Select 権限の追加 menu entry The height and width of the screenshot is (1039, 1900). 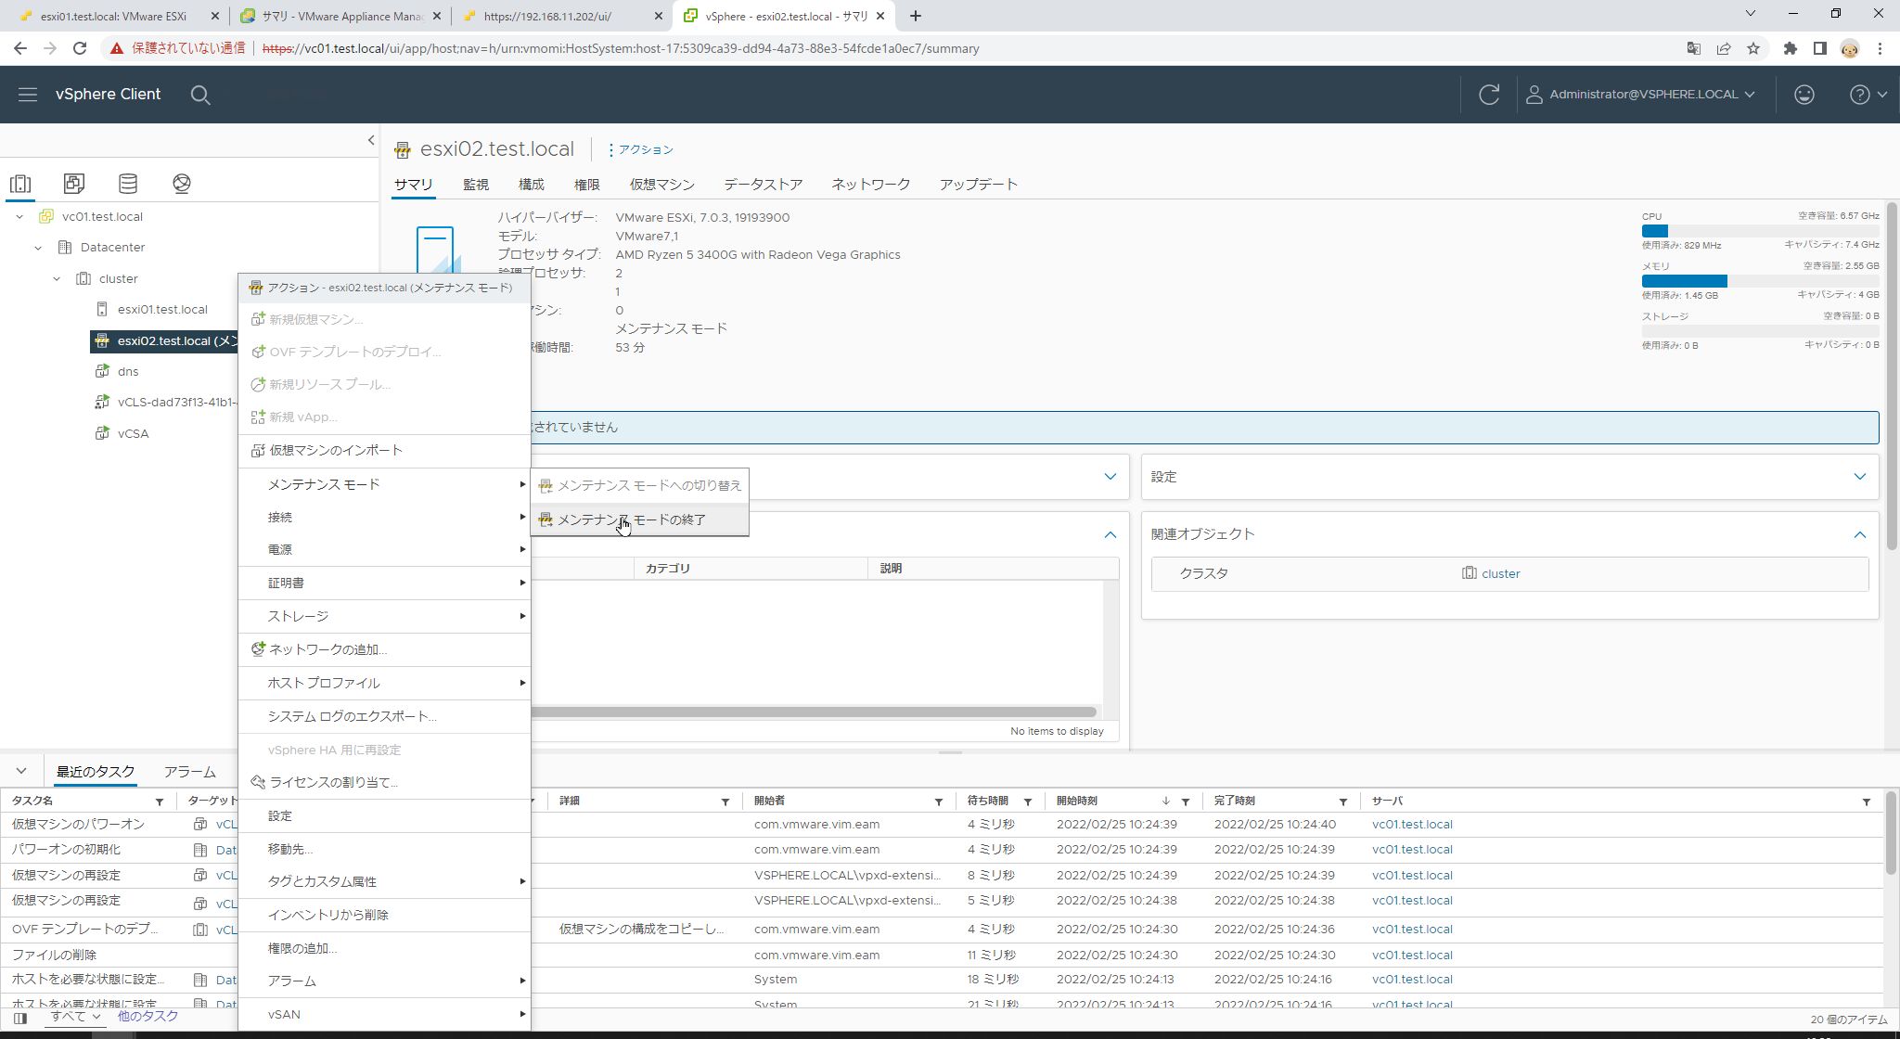(x=384, y=948)
